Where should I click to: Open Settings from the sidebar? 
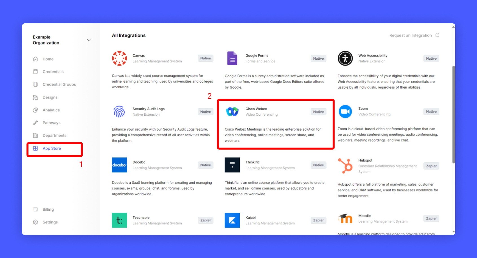pyautogui.click(x=50, y=222)
